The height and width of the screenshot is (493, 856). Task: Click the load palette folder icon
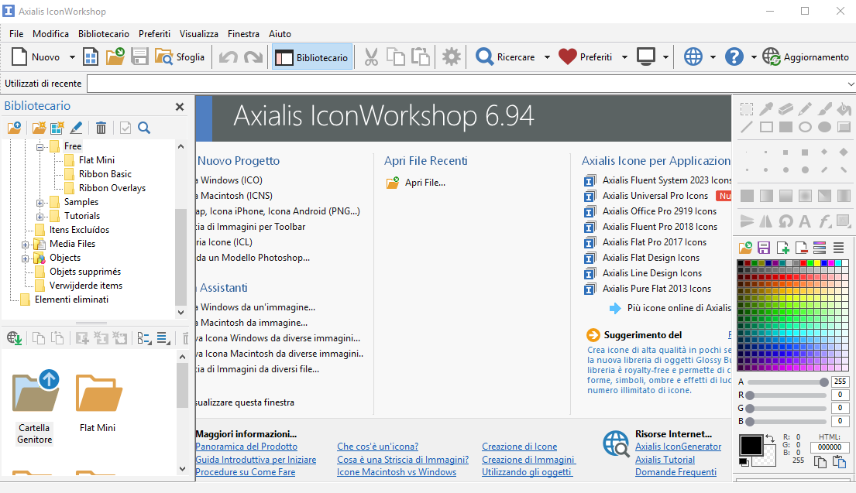point(746,248)
